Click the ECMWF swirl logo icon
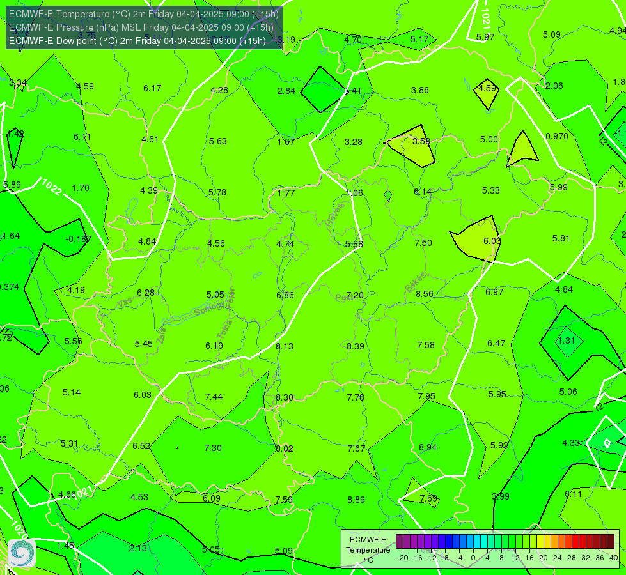 pyautogui.click(x=22, y=553)
